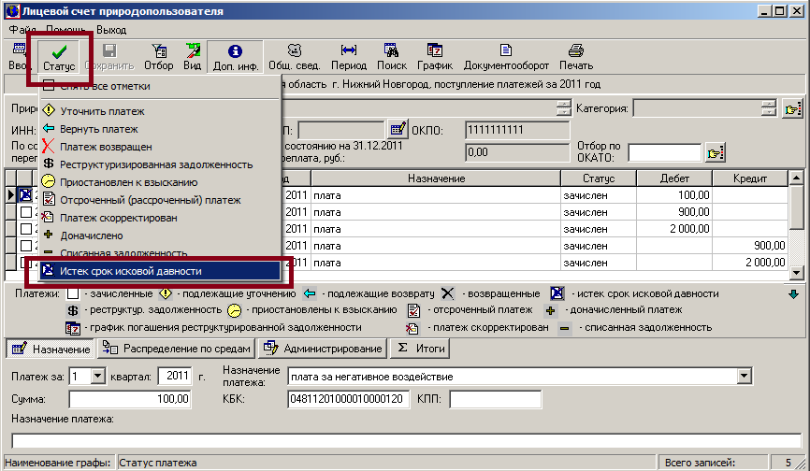Open Общ. свед. general info
810x471 pixels.
click(x=293, y=57)
